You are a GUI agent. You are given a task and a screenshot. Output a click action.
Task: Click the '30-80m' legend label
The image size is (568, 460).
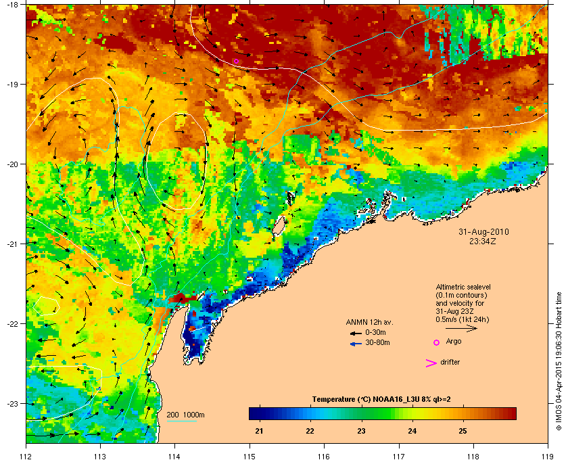point(377,342)
